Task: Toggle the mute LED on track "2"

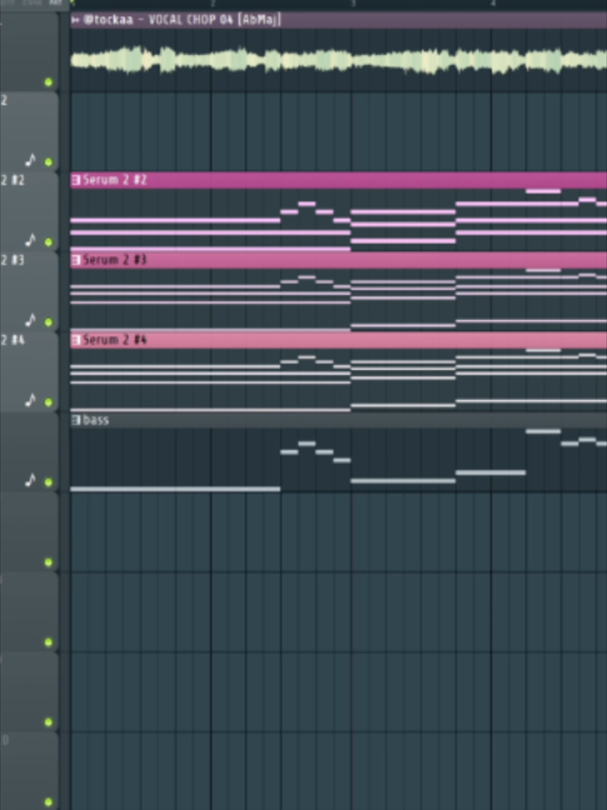Action: 49,162
